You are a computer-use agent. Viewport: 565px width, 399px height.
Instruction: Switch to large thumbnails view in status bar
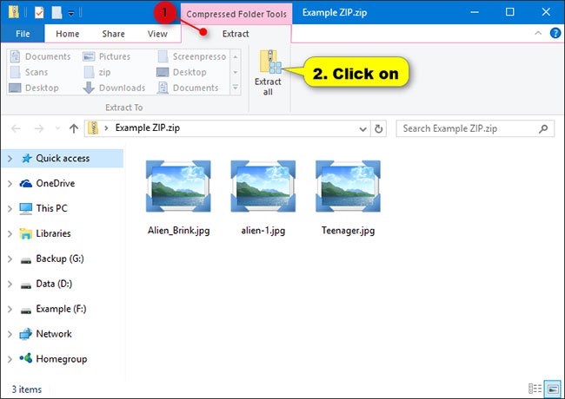tap(553, 389)
